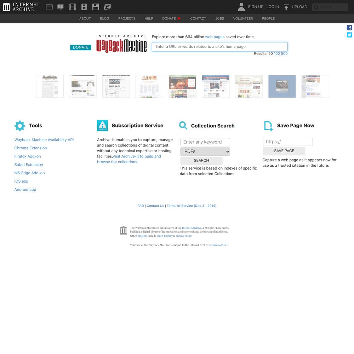The image size is (354, 354).
Task: Open the iOS app link
Action: (x=22, y=181)
